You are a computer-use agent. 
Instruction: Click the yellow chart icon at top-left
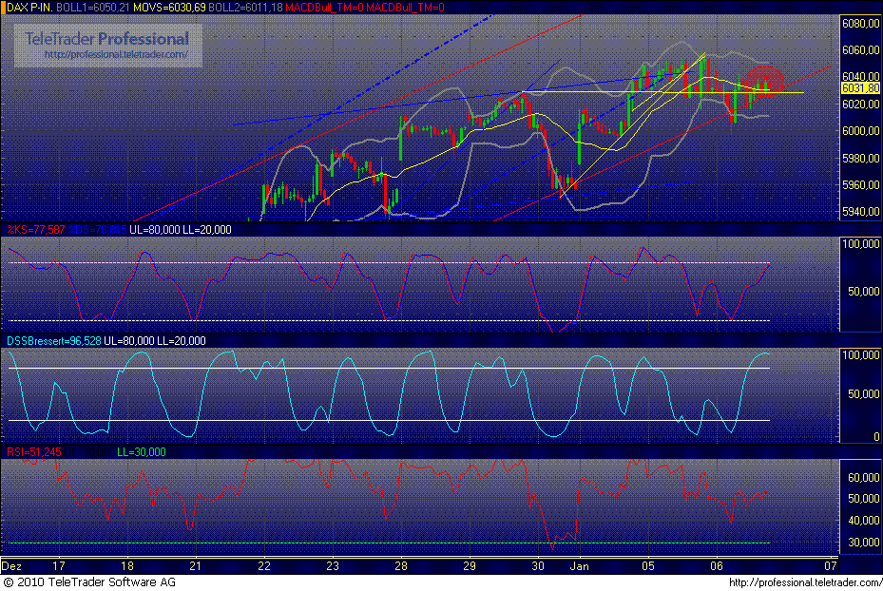pos(6,8)
